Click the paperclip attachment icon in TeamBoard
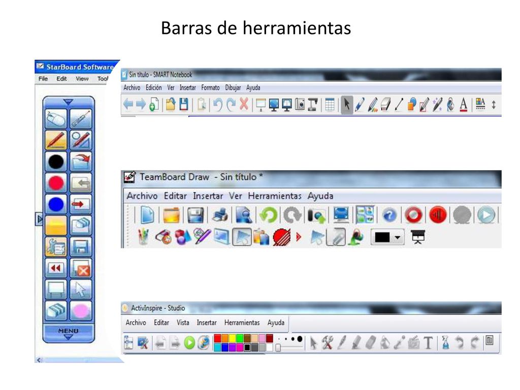 (336, 237)
